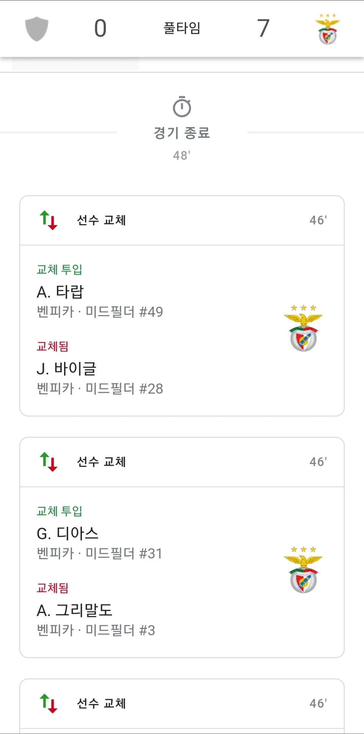Select player A. 그리말도 substituted out

pos(74,610)
